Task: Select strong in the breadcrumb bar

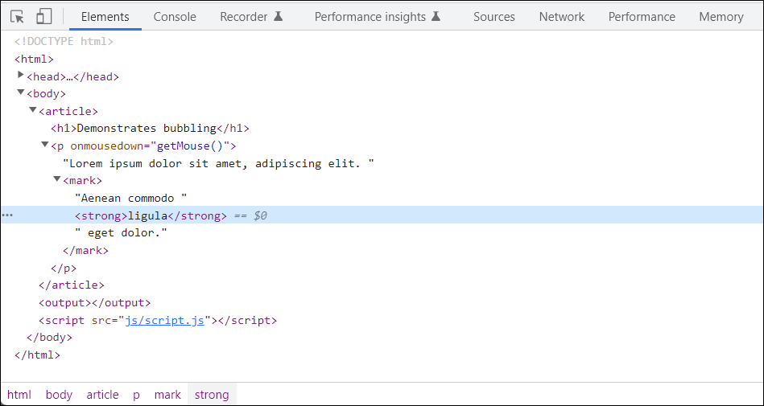Action: point(212,394)
